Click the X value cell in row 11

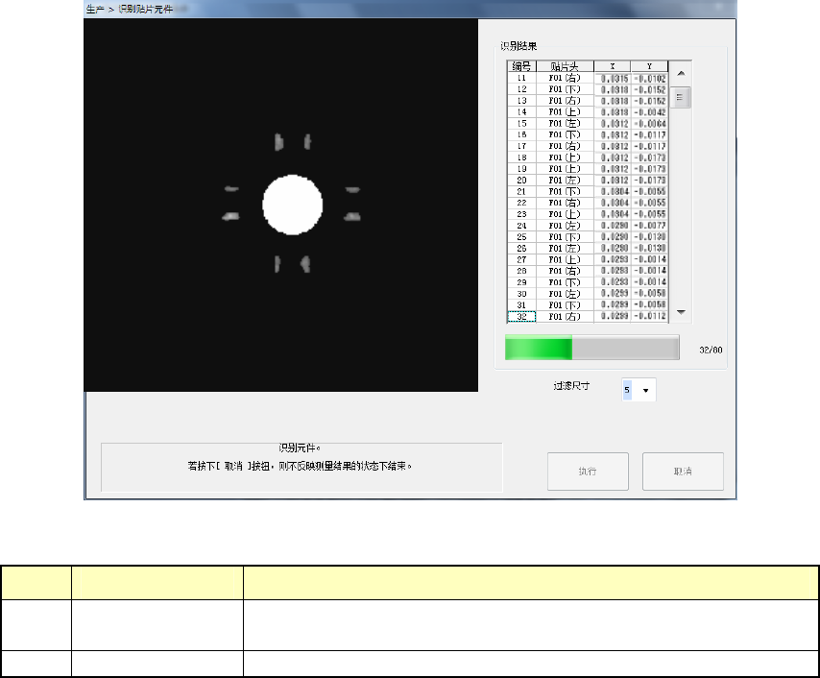coord(613,78)
